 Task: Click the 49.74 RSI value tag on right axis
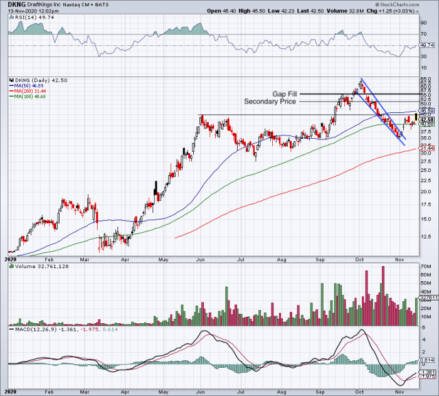pyautogui.click(x=427, y=45)
